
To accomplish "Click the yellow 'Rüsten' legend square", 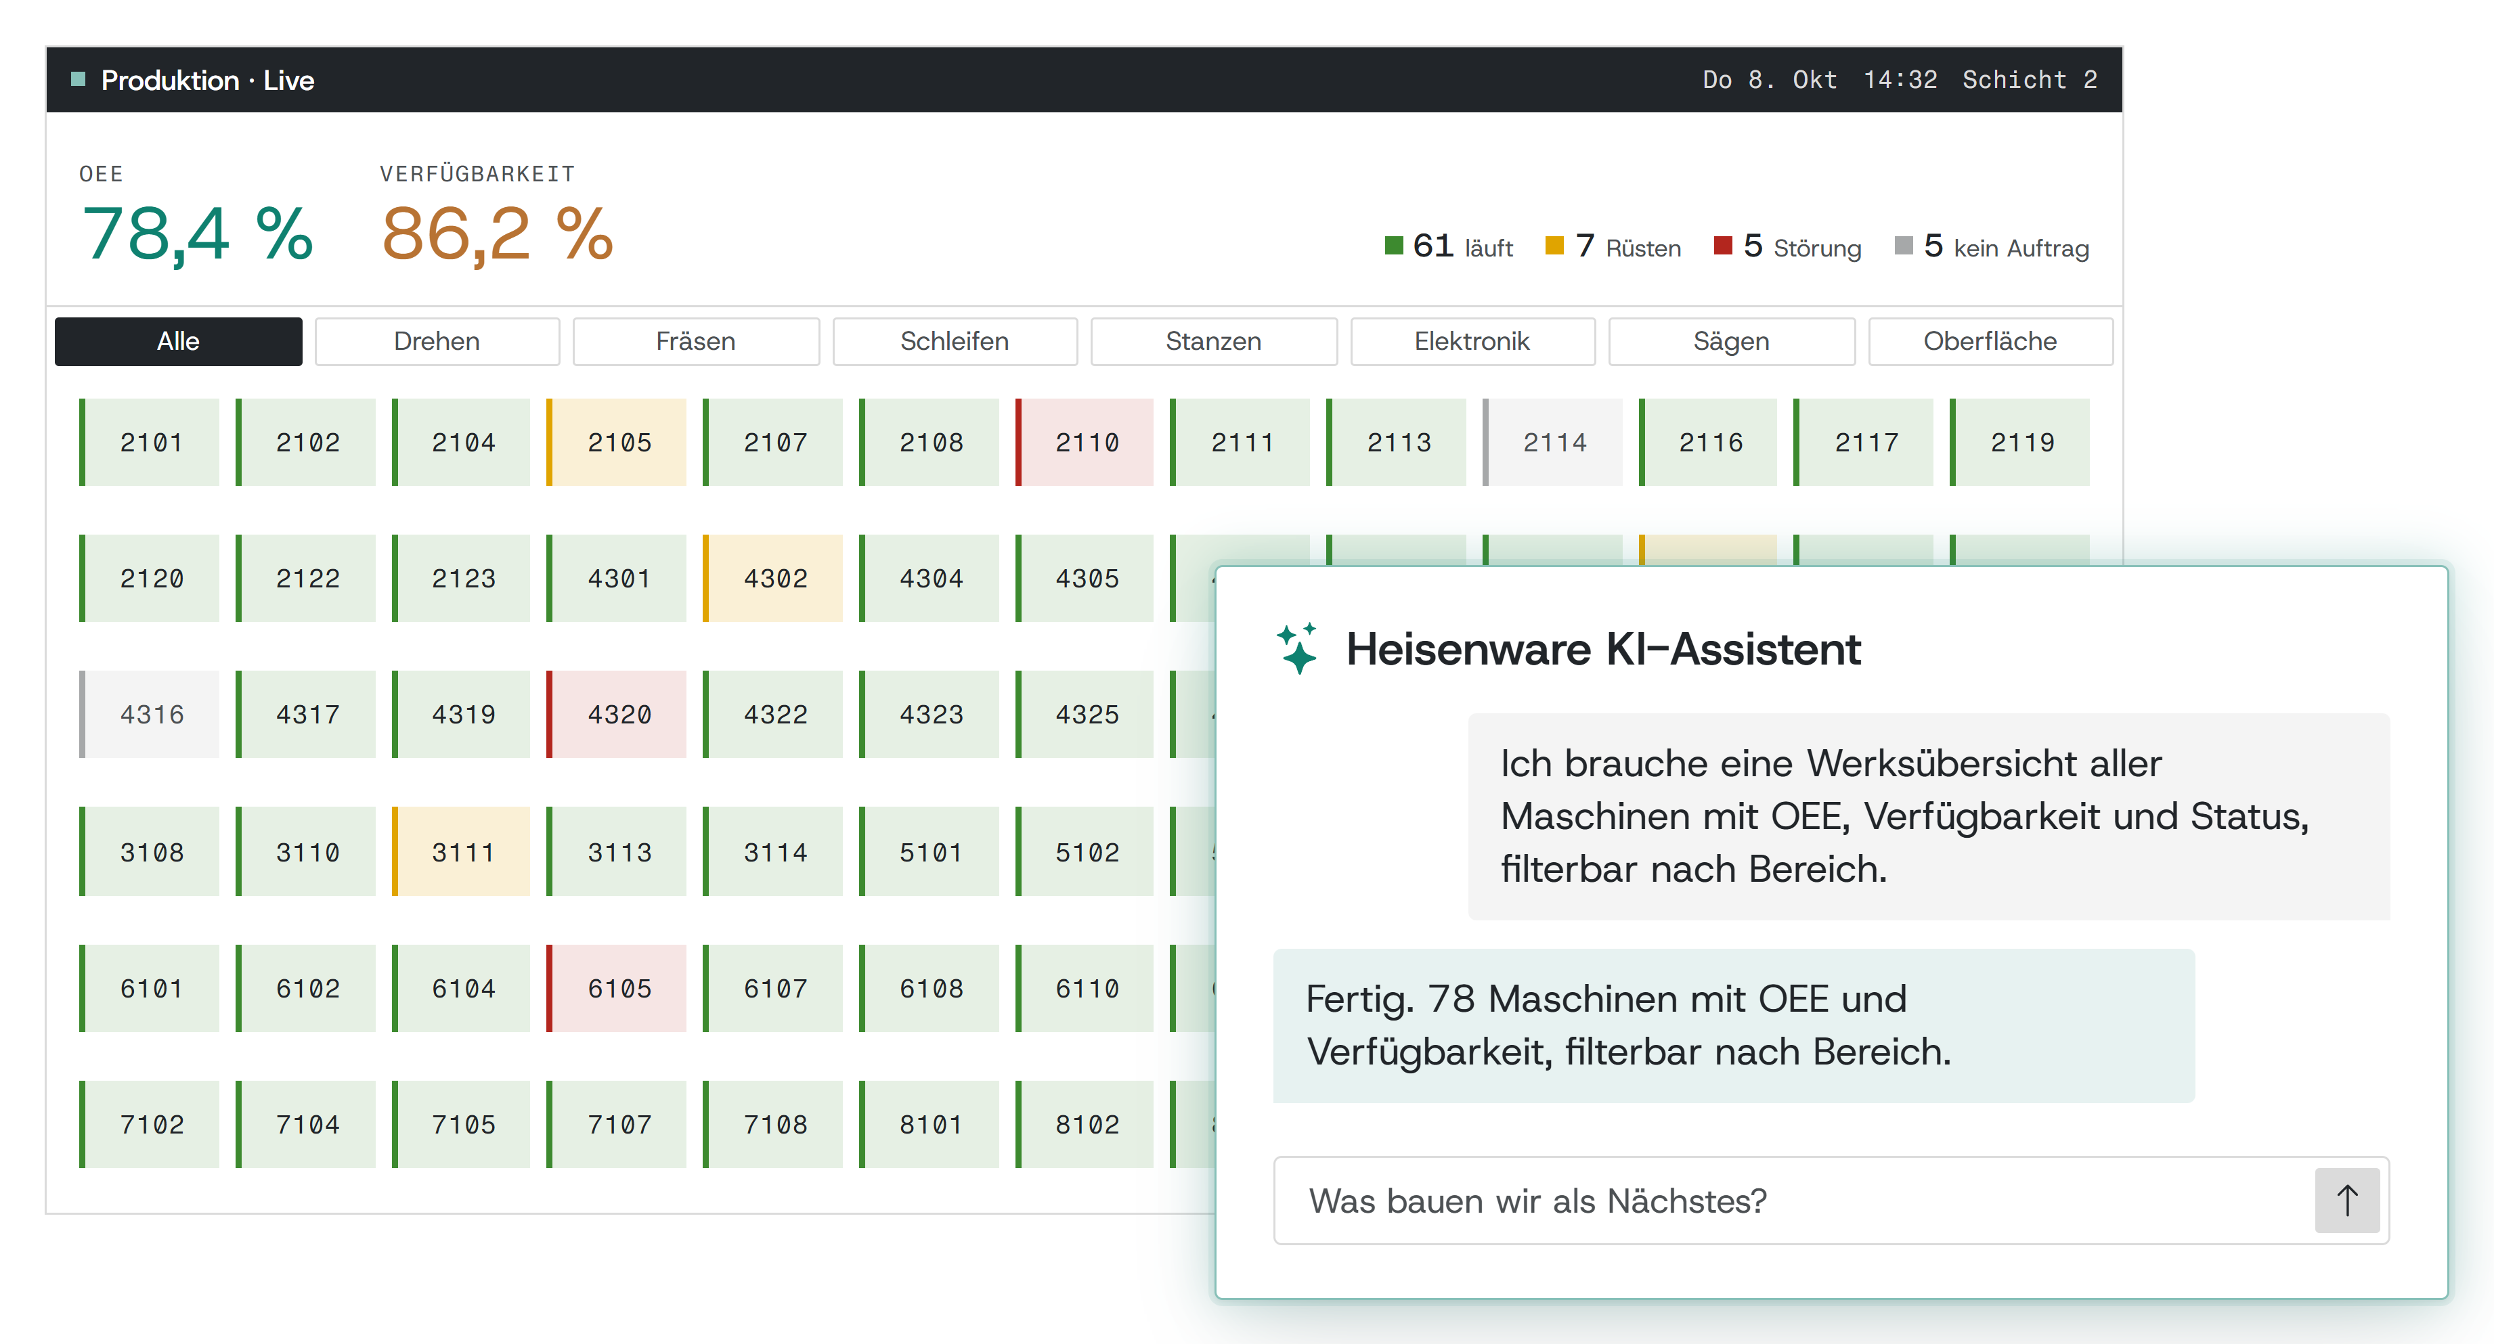I will coord(1555,246).
